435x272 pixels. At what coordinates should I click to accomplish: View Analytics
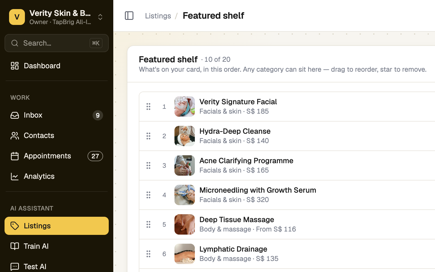pos(57,176)
